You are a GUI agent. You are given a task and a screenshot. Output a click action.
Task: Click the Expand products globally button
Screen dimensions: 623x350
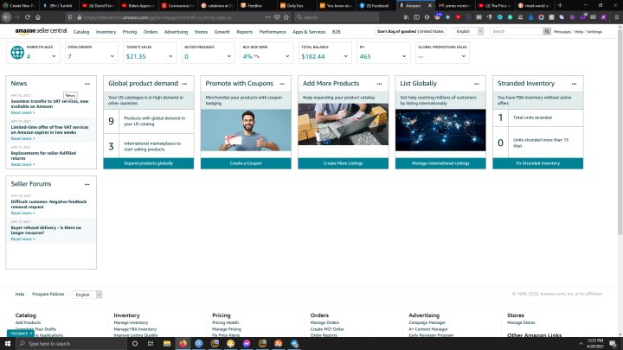coord(149,163)
